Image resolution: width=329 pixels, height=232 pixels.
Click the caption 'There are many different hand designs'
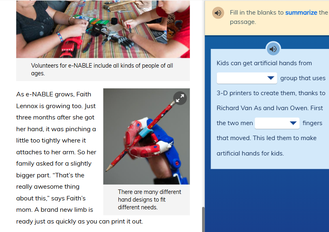click(x=150, y=200)
